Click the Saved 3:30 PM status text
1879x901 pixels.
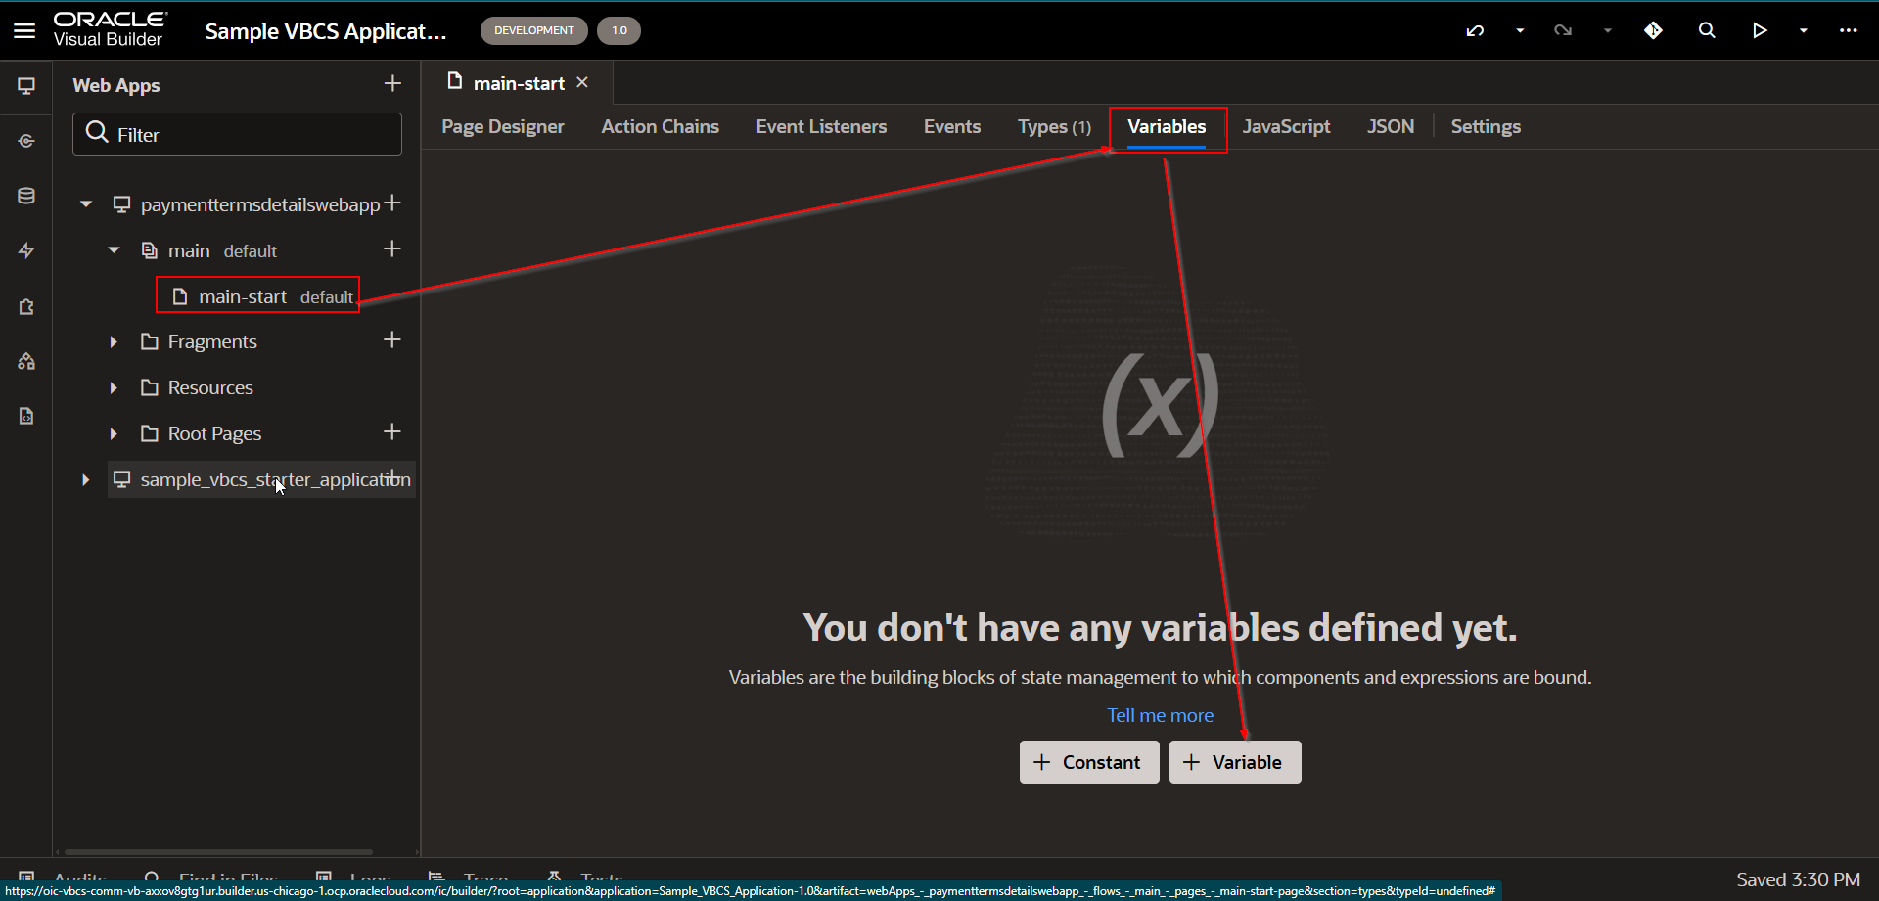1798,879
